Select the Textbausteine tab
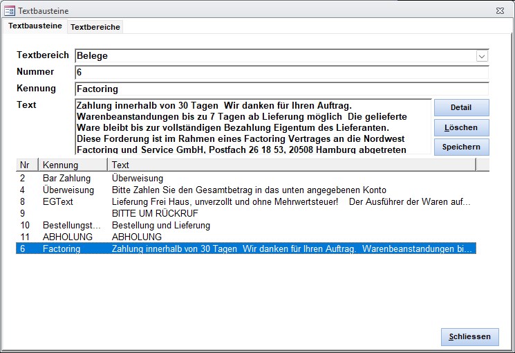515x353 pixels. (35, 26)
